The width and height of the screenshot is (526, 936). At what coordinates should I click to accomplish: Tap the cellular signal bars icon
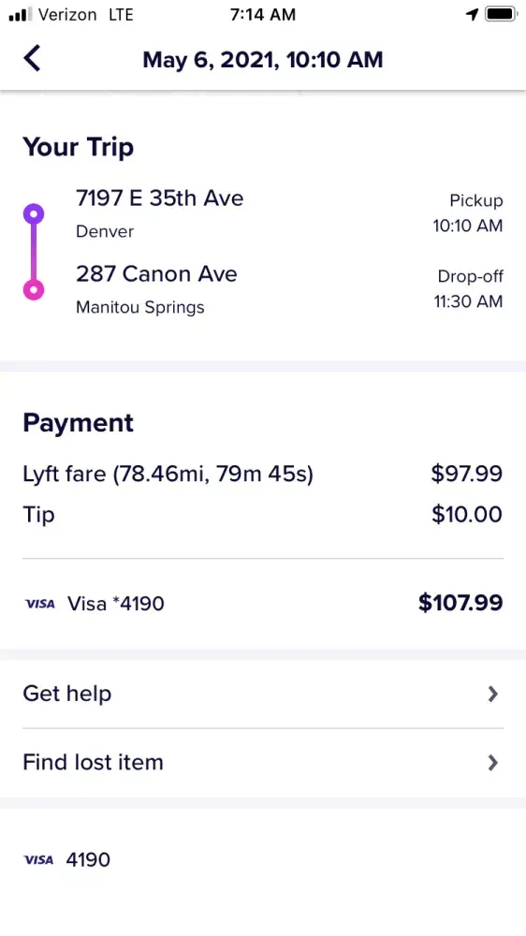(x=21, y=14)
